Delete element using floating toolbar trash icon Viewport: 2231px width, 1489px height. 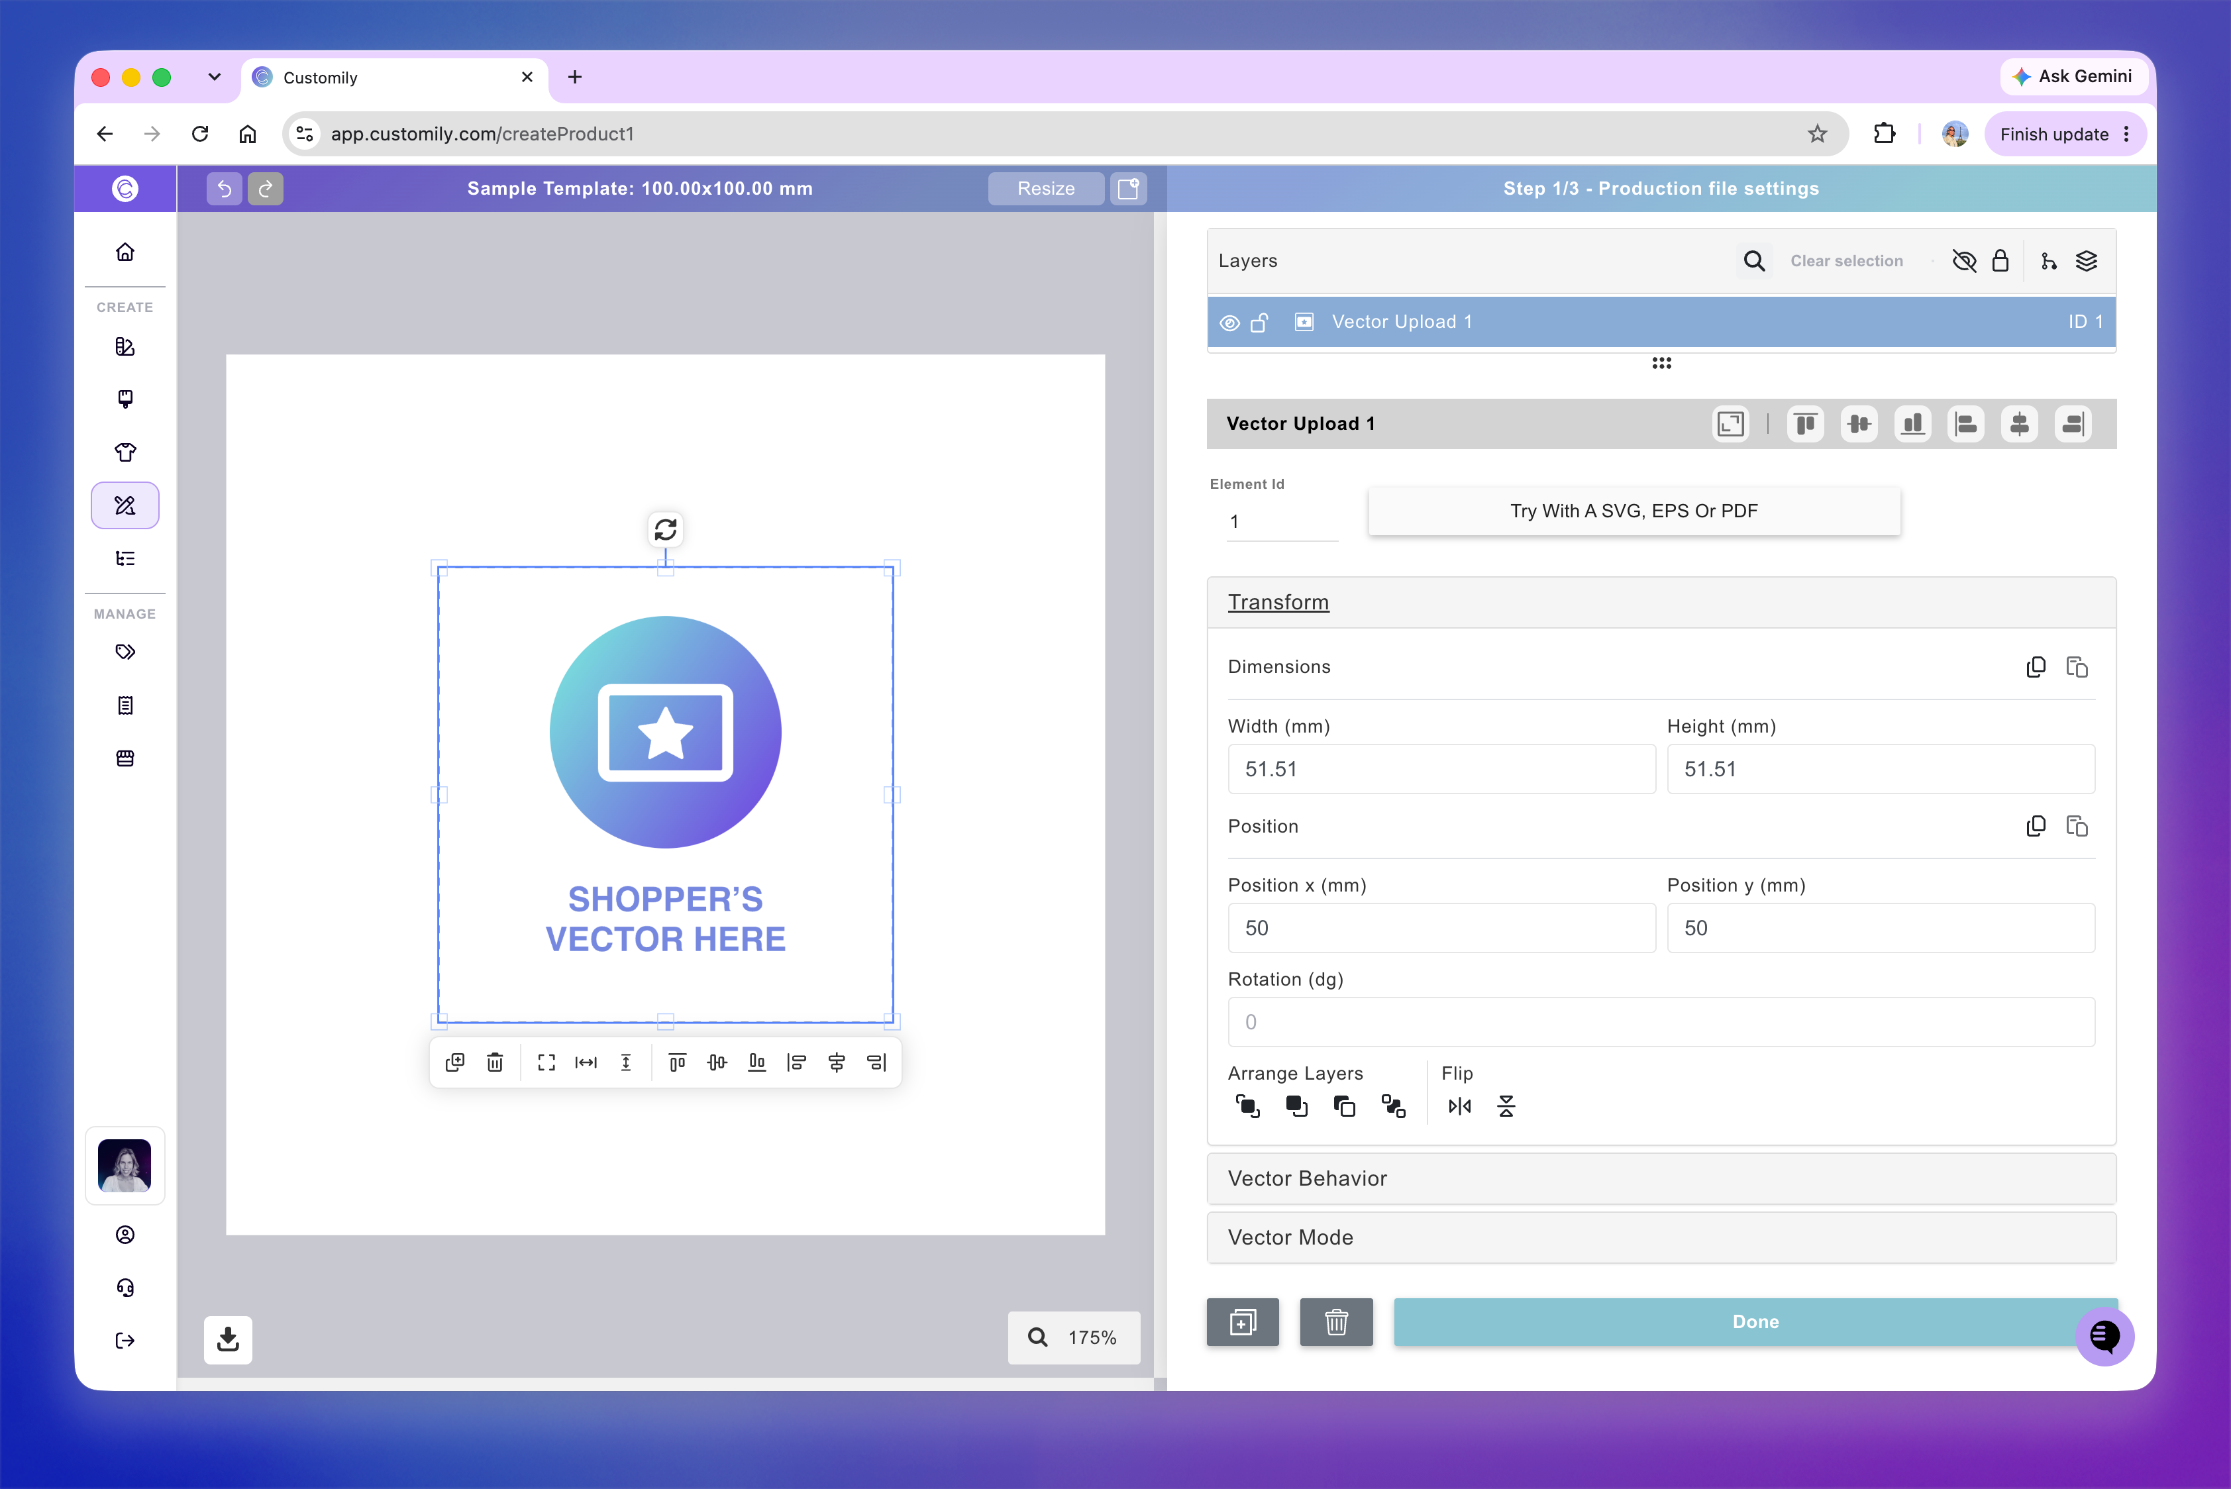(x=495, y=1062)
